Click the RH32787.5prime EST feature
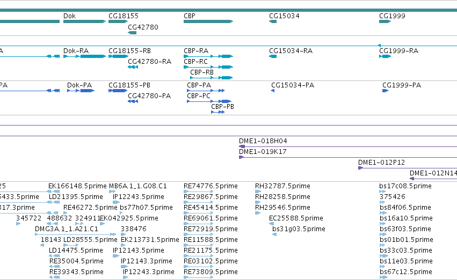 coord(258,191)
